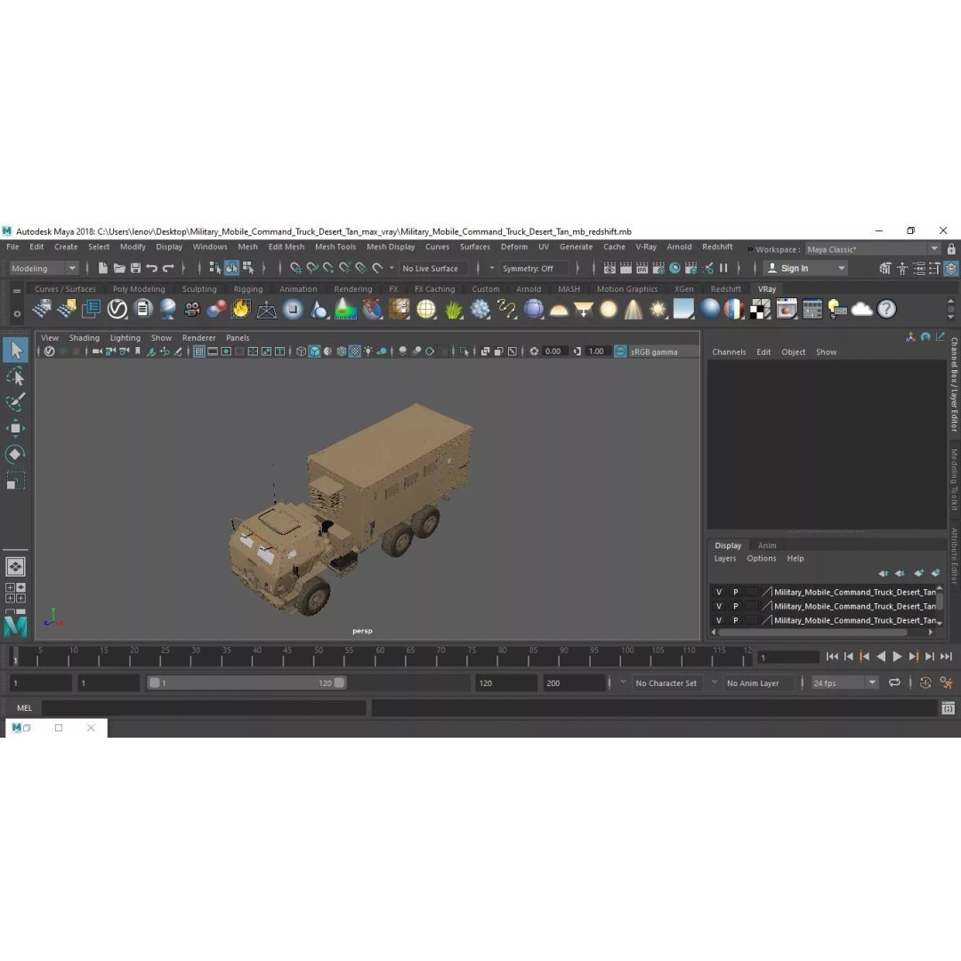Switch to the Anim layer tab
961x961 pixels.
pyautogui.click(x=767, y=545)
